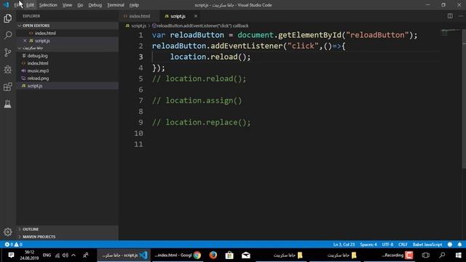Click line number 7 in the gutter
The width and height of the screenshot is (466, 262).
point(141,100)
